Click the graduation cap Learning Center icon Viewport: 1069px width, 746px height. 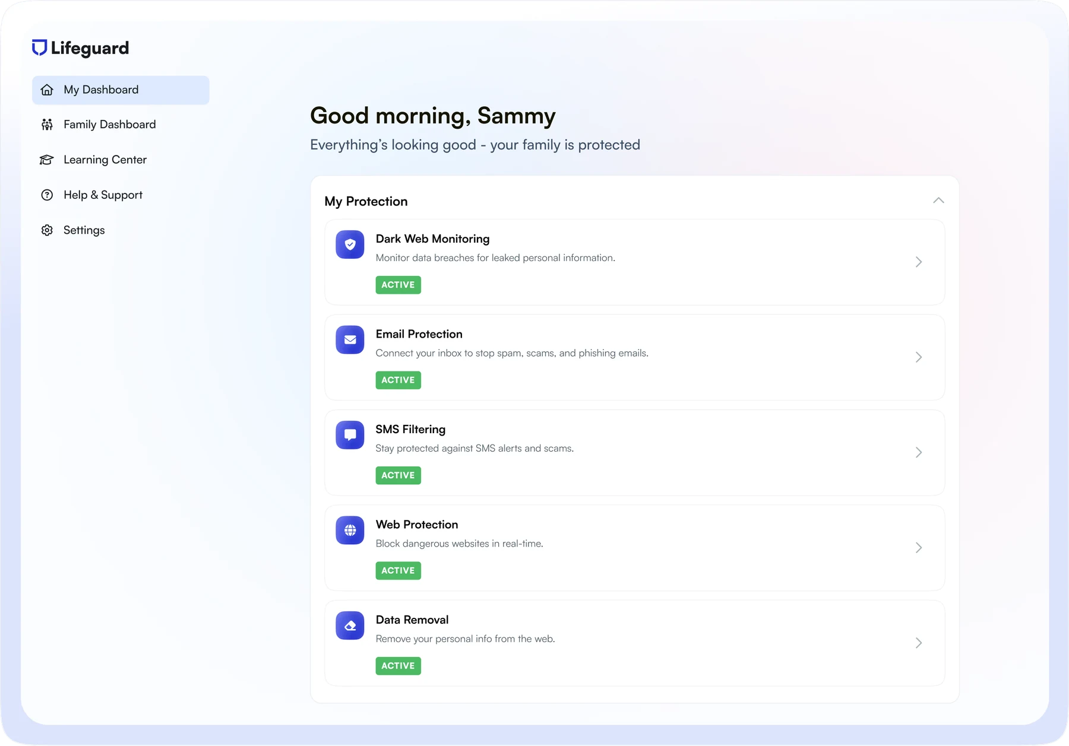(x=47, y=160)
